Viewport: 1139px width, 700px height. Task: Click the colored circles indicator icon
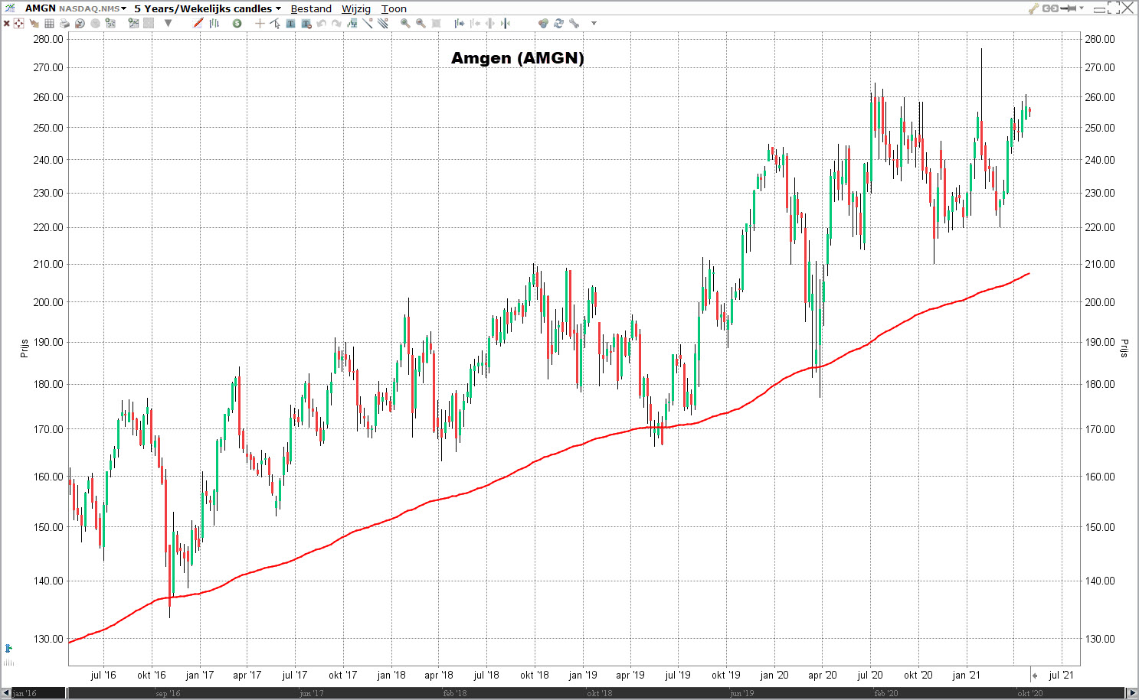pyautogui.click(x=543, y=23)
